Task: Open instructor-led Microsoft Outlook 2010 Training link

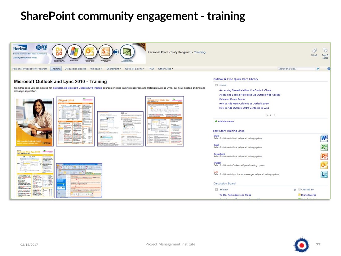Action: coord(77,88)
